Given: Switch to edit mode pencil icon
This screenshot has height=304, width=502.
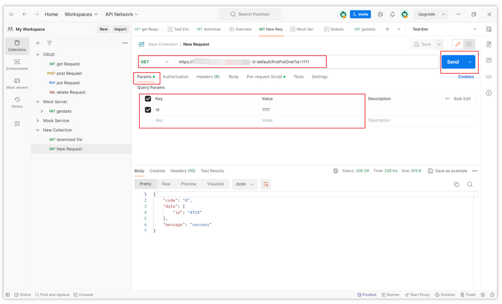Looking at the screenshot, I should tap(458, 44).
